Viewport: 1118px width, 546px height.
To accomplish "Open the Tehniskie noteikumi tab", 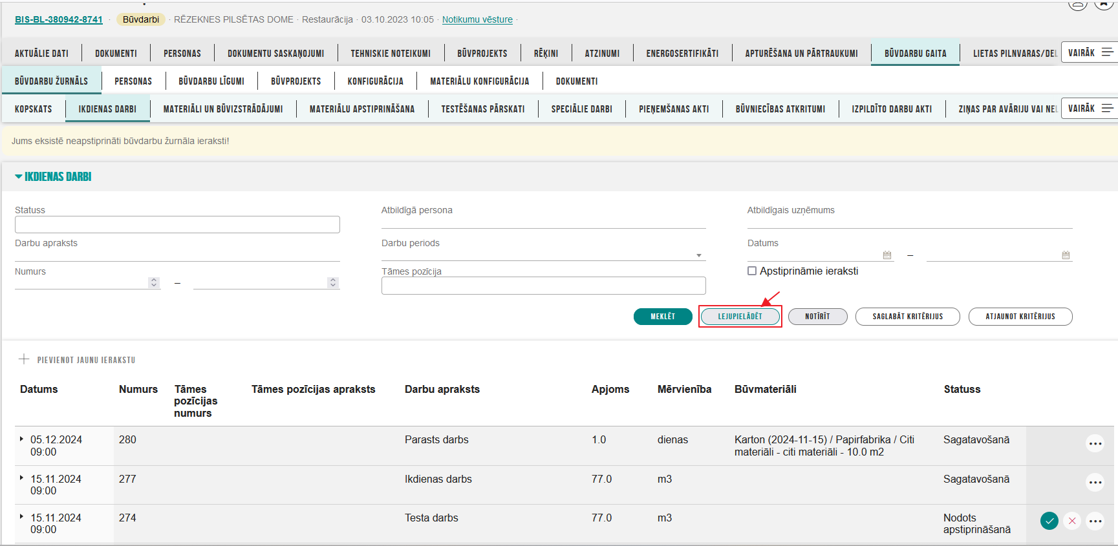I will click(x=391, y=53).
